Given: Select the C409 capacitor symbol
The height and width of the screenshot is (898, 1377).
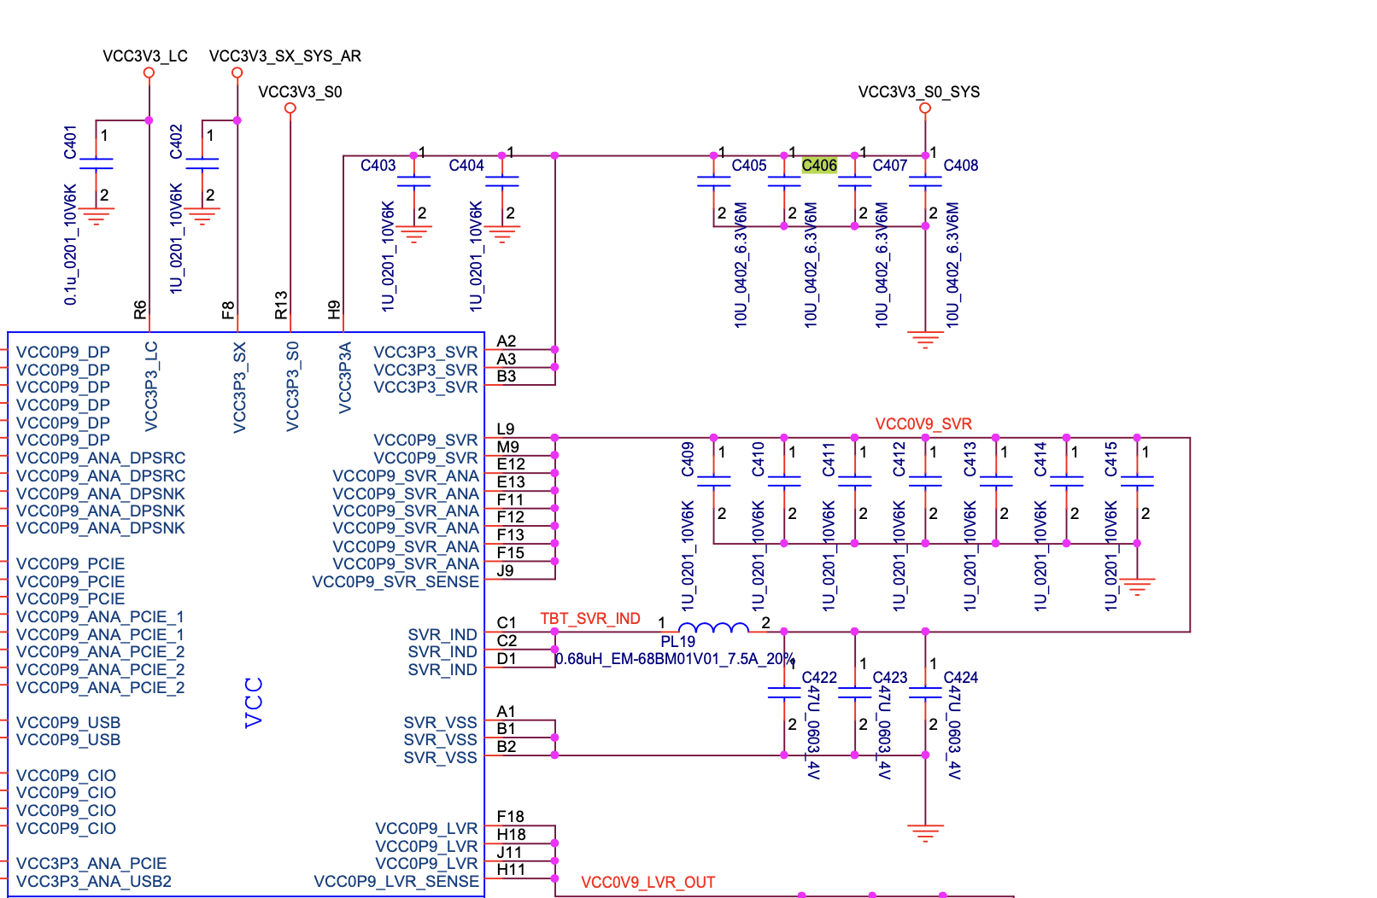Looking at the screenshot, I should [x=714, y=481].
